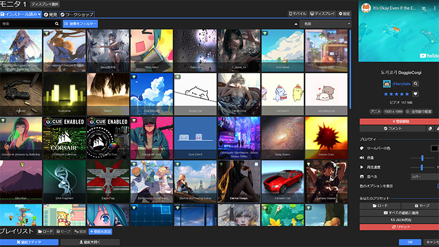439x247 pixels.
Task: Open コメント comments for this wallpaper
Action: tap(393, 129)
